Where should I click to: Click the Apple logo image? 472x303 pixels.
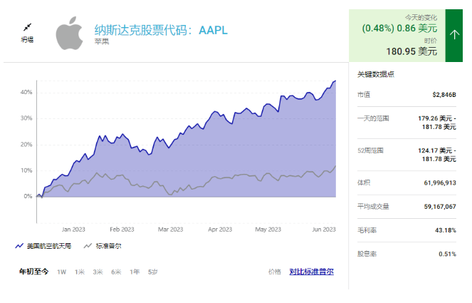click(x=69, y=34)
